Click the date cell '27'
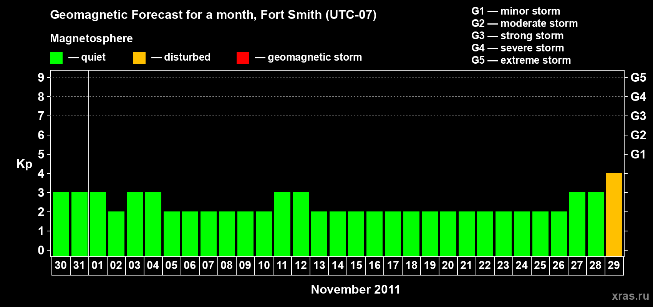 pos(577,266)
